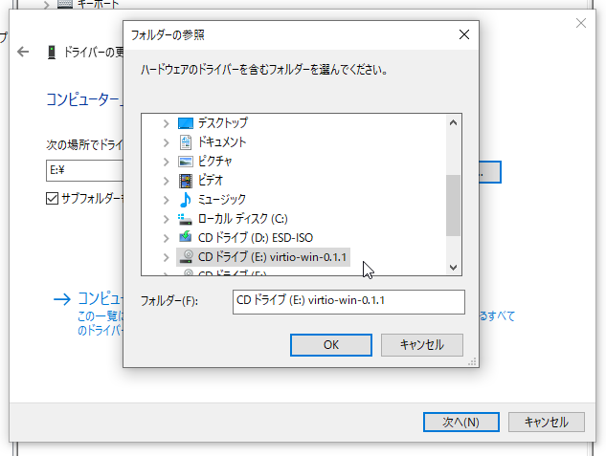606x456 pixels.
Task: Toggle the サブフォルダー include-subfolders checkbox
Action: [x=52, y=198]
